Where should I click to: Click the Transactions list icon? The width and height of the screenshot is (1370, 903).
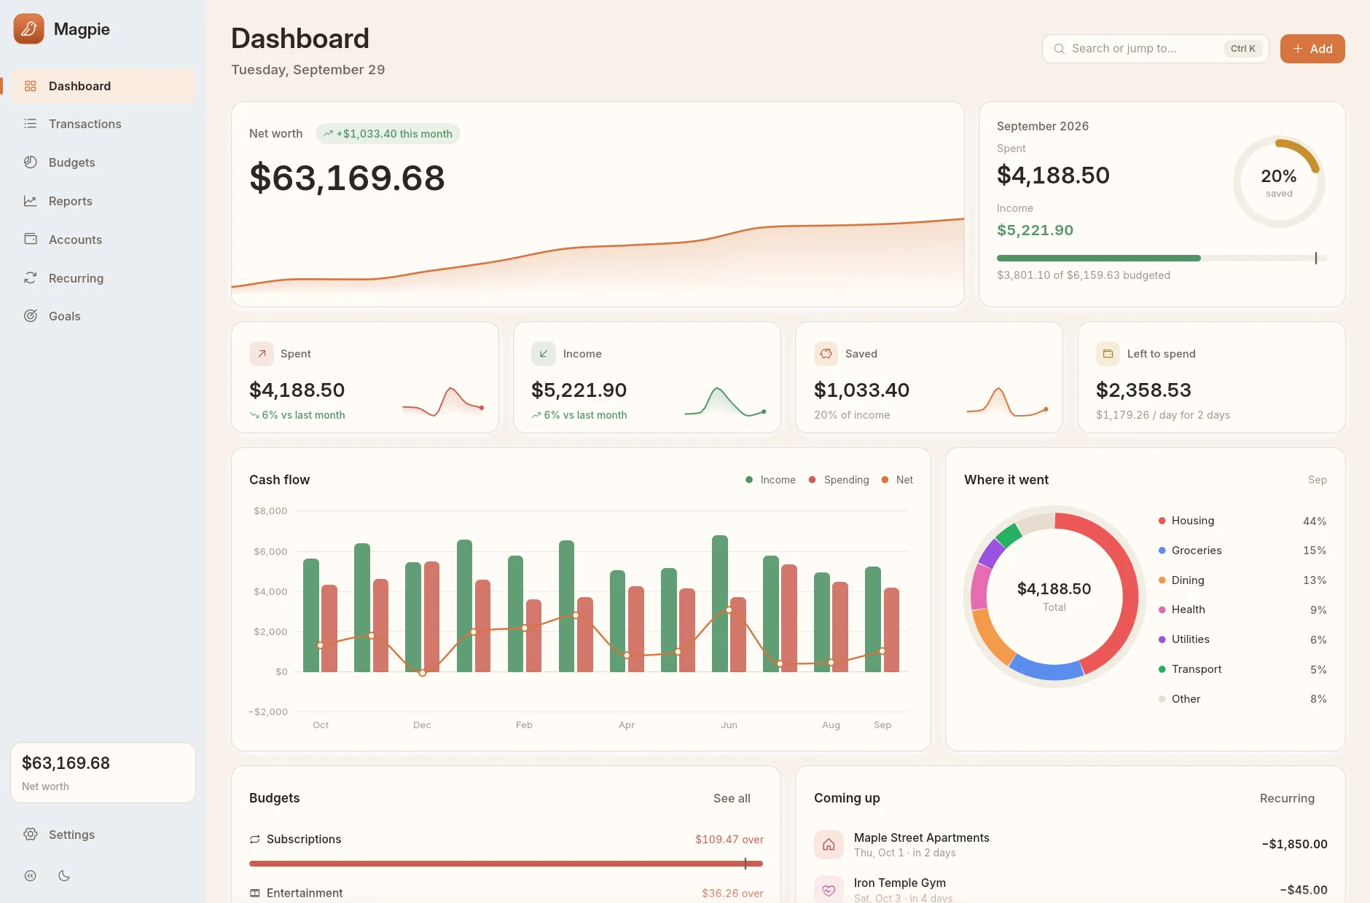[x=31, y=124]
